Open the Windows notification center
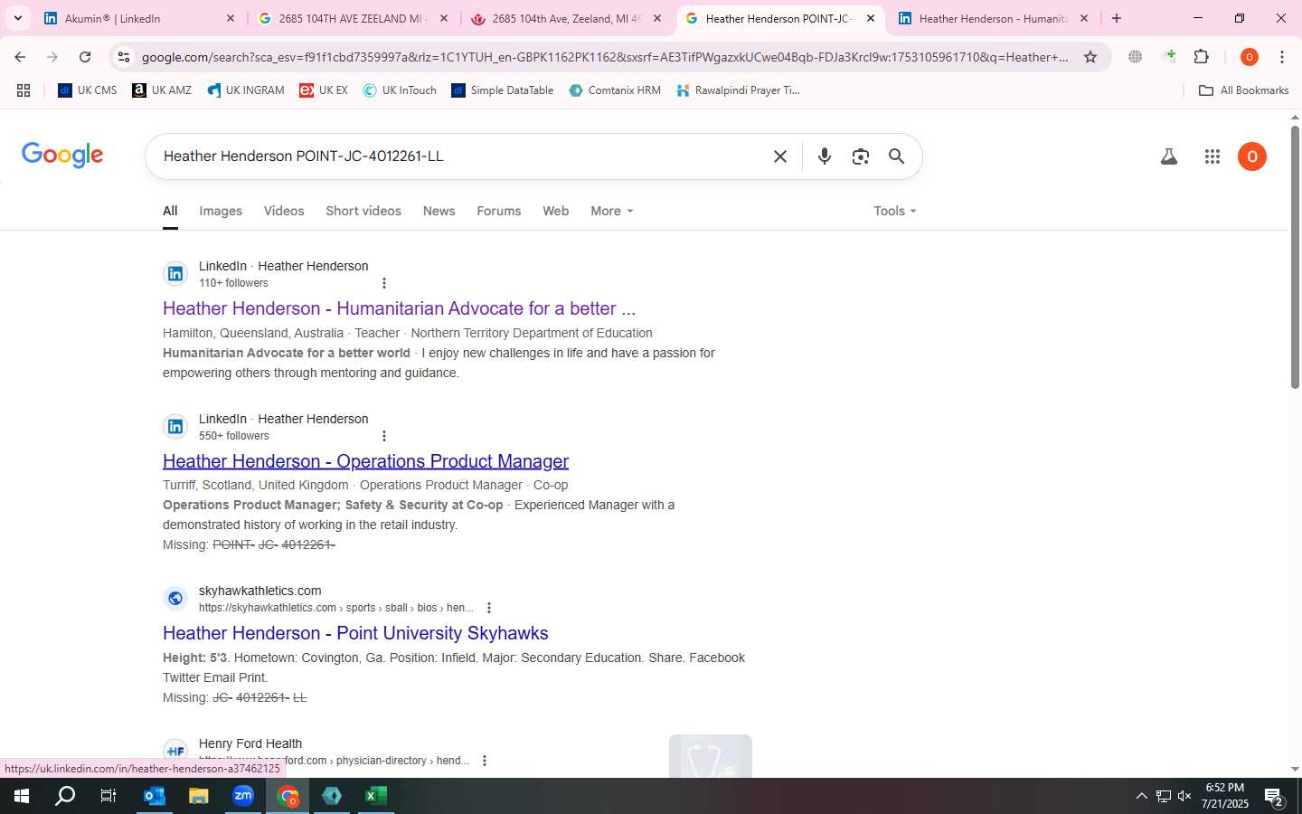This screenshot has height=814, width=1302. pos(1274,796)
